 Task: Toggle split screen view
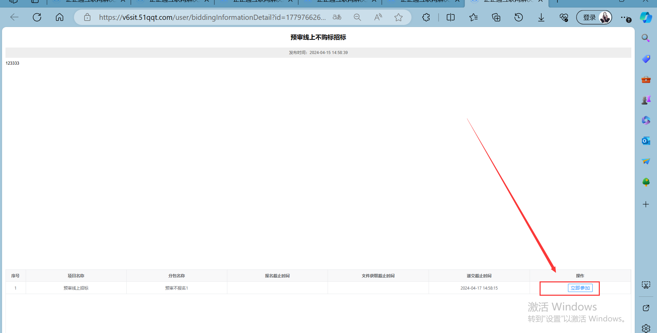coord(451,17)
